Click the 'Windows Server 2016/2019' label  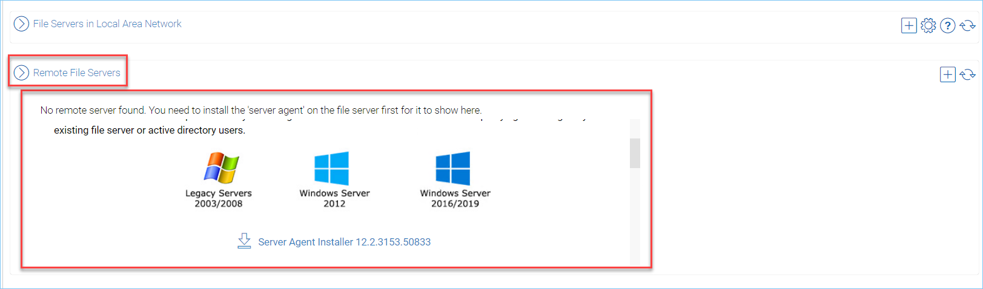tap(455, 198)
